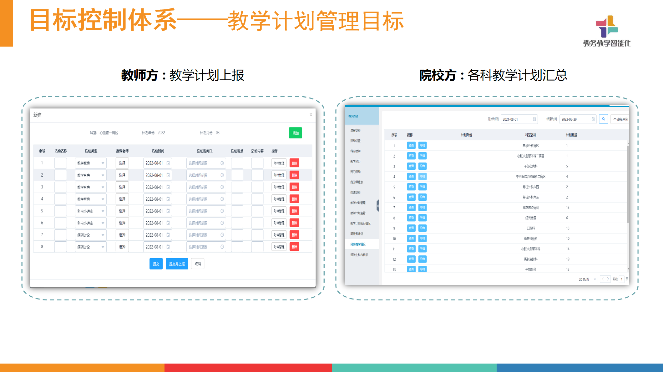The width and height of the screenshot is (663, 372).
Task: Close the 新建 dialog with X
Action: [311, 115]
